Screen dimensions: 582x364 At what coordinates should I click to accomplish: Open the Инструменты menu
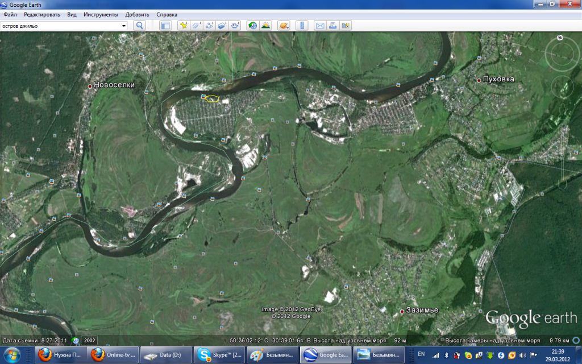point(101,14)
